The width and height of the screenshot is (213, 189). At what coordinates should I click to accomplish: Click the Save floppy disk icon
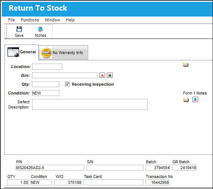point(19,29)
